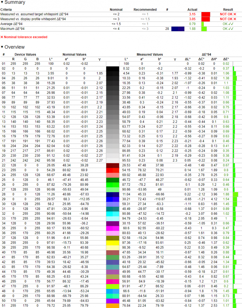The image size is (242, 308).
Task: Select the pure red swatch in row 23
Action: [113, 170]
